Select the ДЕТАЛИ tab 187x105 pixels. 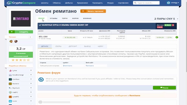click(45, 46)
